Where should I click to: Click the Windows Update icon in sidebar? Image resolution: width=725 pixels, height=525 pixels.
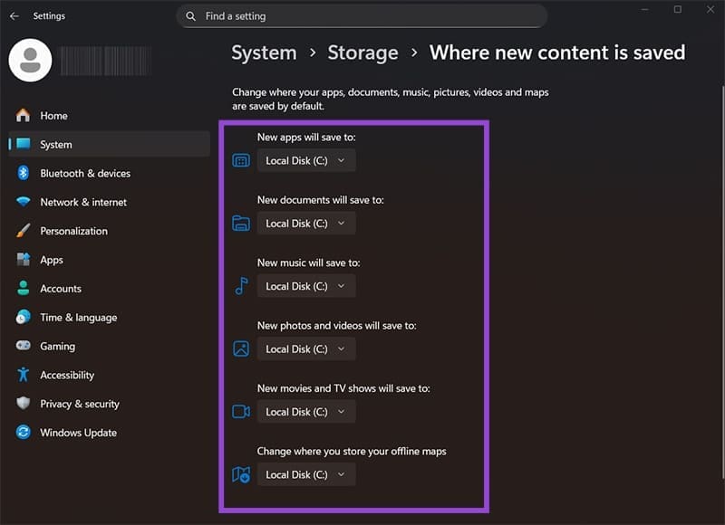click(24, 434)
